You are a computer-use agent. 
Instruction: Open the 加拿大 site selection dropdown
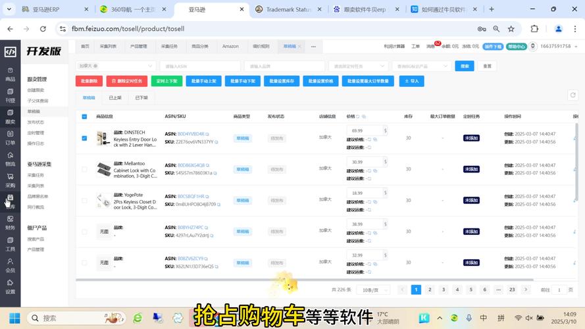(116, 66)
